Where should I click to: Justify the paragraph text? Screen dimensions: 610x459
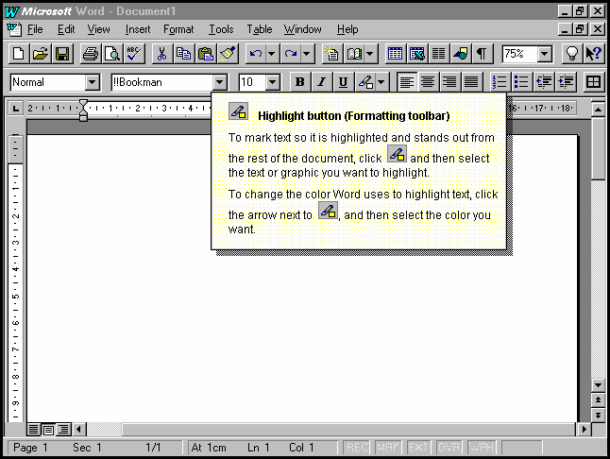click(471, 81)
